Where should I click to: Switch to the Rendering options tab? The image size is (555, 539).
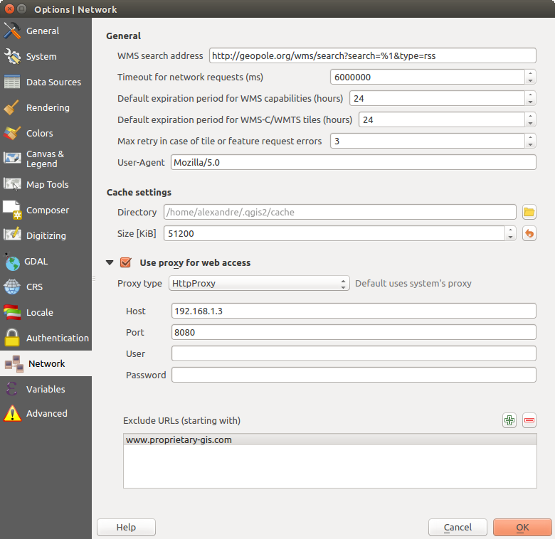[x=47, y=108]
